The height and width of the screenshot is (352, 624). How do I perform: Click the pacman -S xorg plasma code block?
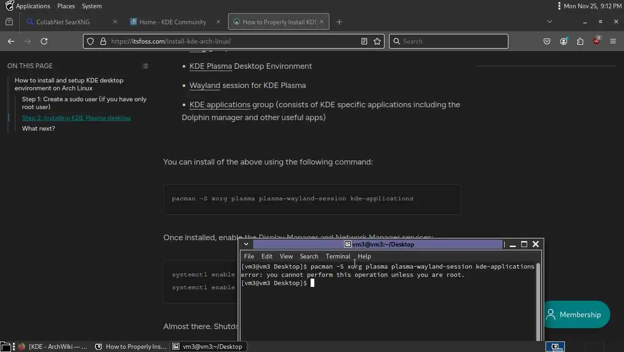(x=312, y=199)
